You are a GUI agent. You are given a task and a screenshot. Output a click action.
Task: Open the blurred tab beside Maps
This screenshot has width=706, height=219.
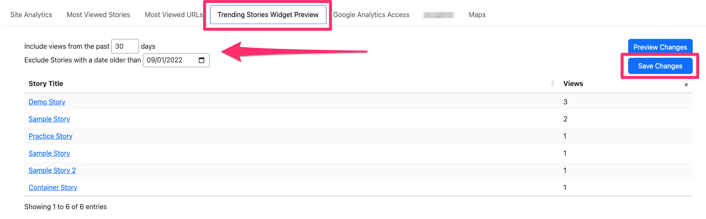tap(439, 15)
